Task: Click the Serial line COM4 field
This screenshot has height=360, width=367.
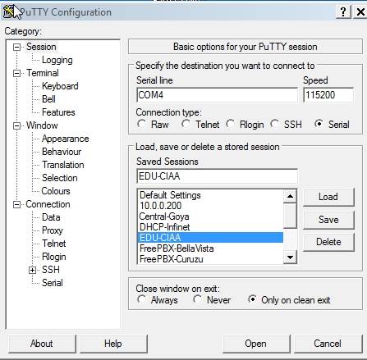Action: pyautogui.click(x=217, y=95)
